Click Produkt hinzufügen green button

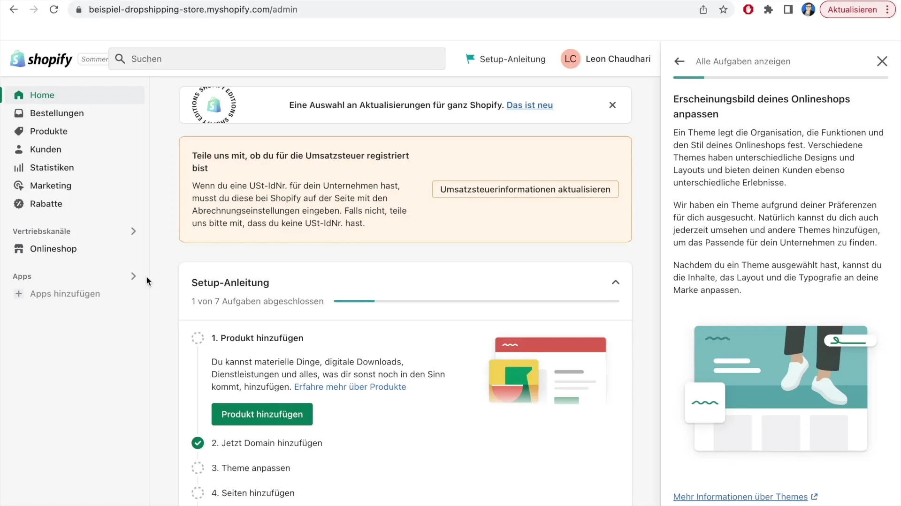(x=262, y=413)
